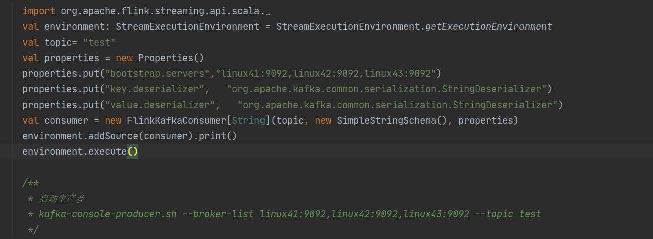Click the "key.deserializer" string literal
Image resolution: width=653 pixels, height=239 pixels.
154,89
